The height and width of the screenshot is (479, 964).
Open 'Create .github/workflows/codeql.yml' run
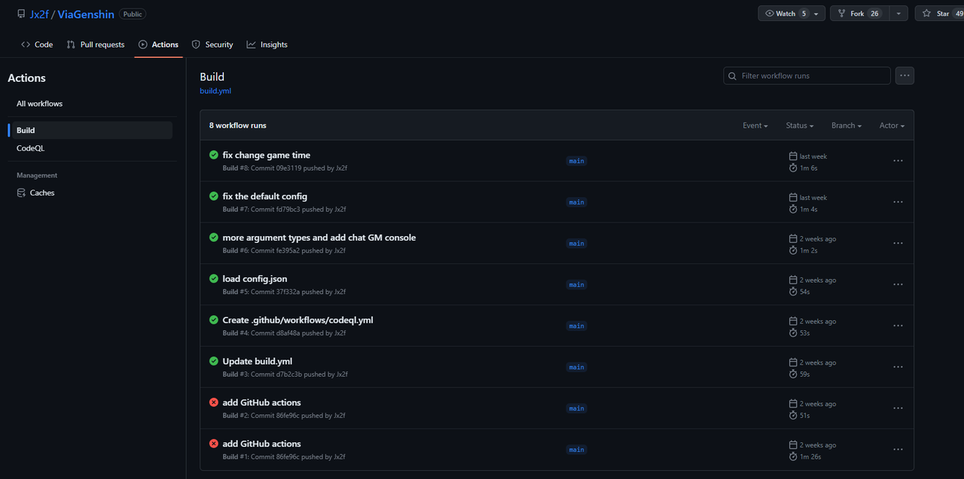(298, 320)
